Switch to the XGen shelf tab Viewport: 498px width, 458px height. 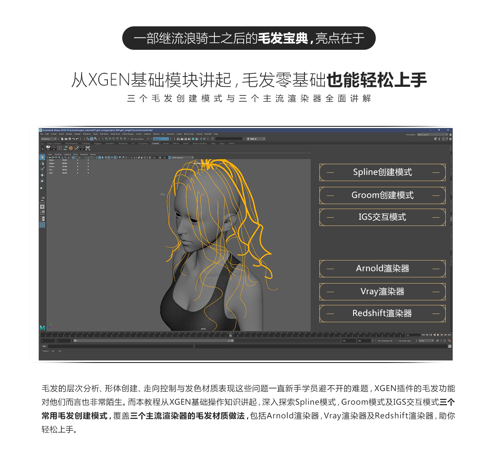pos(222,144)
